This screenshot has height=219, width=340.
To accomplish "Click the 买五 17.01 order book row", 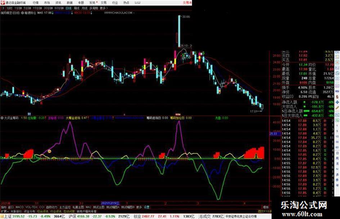I will [x=308, y=60].
